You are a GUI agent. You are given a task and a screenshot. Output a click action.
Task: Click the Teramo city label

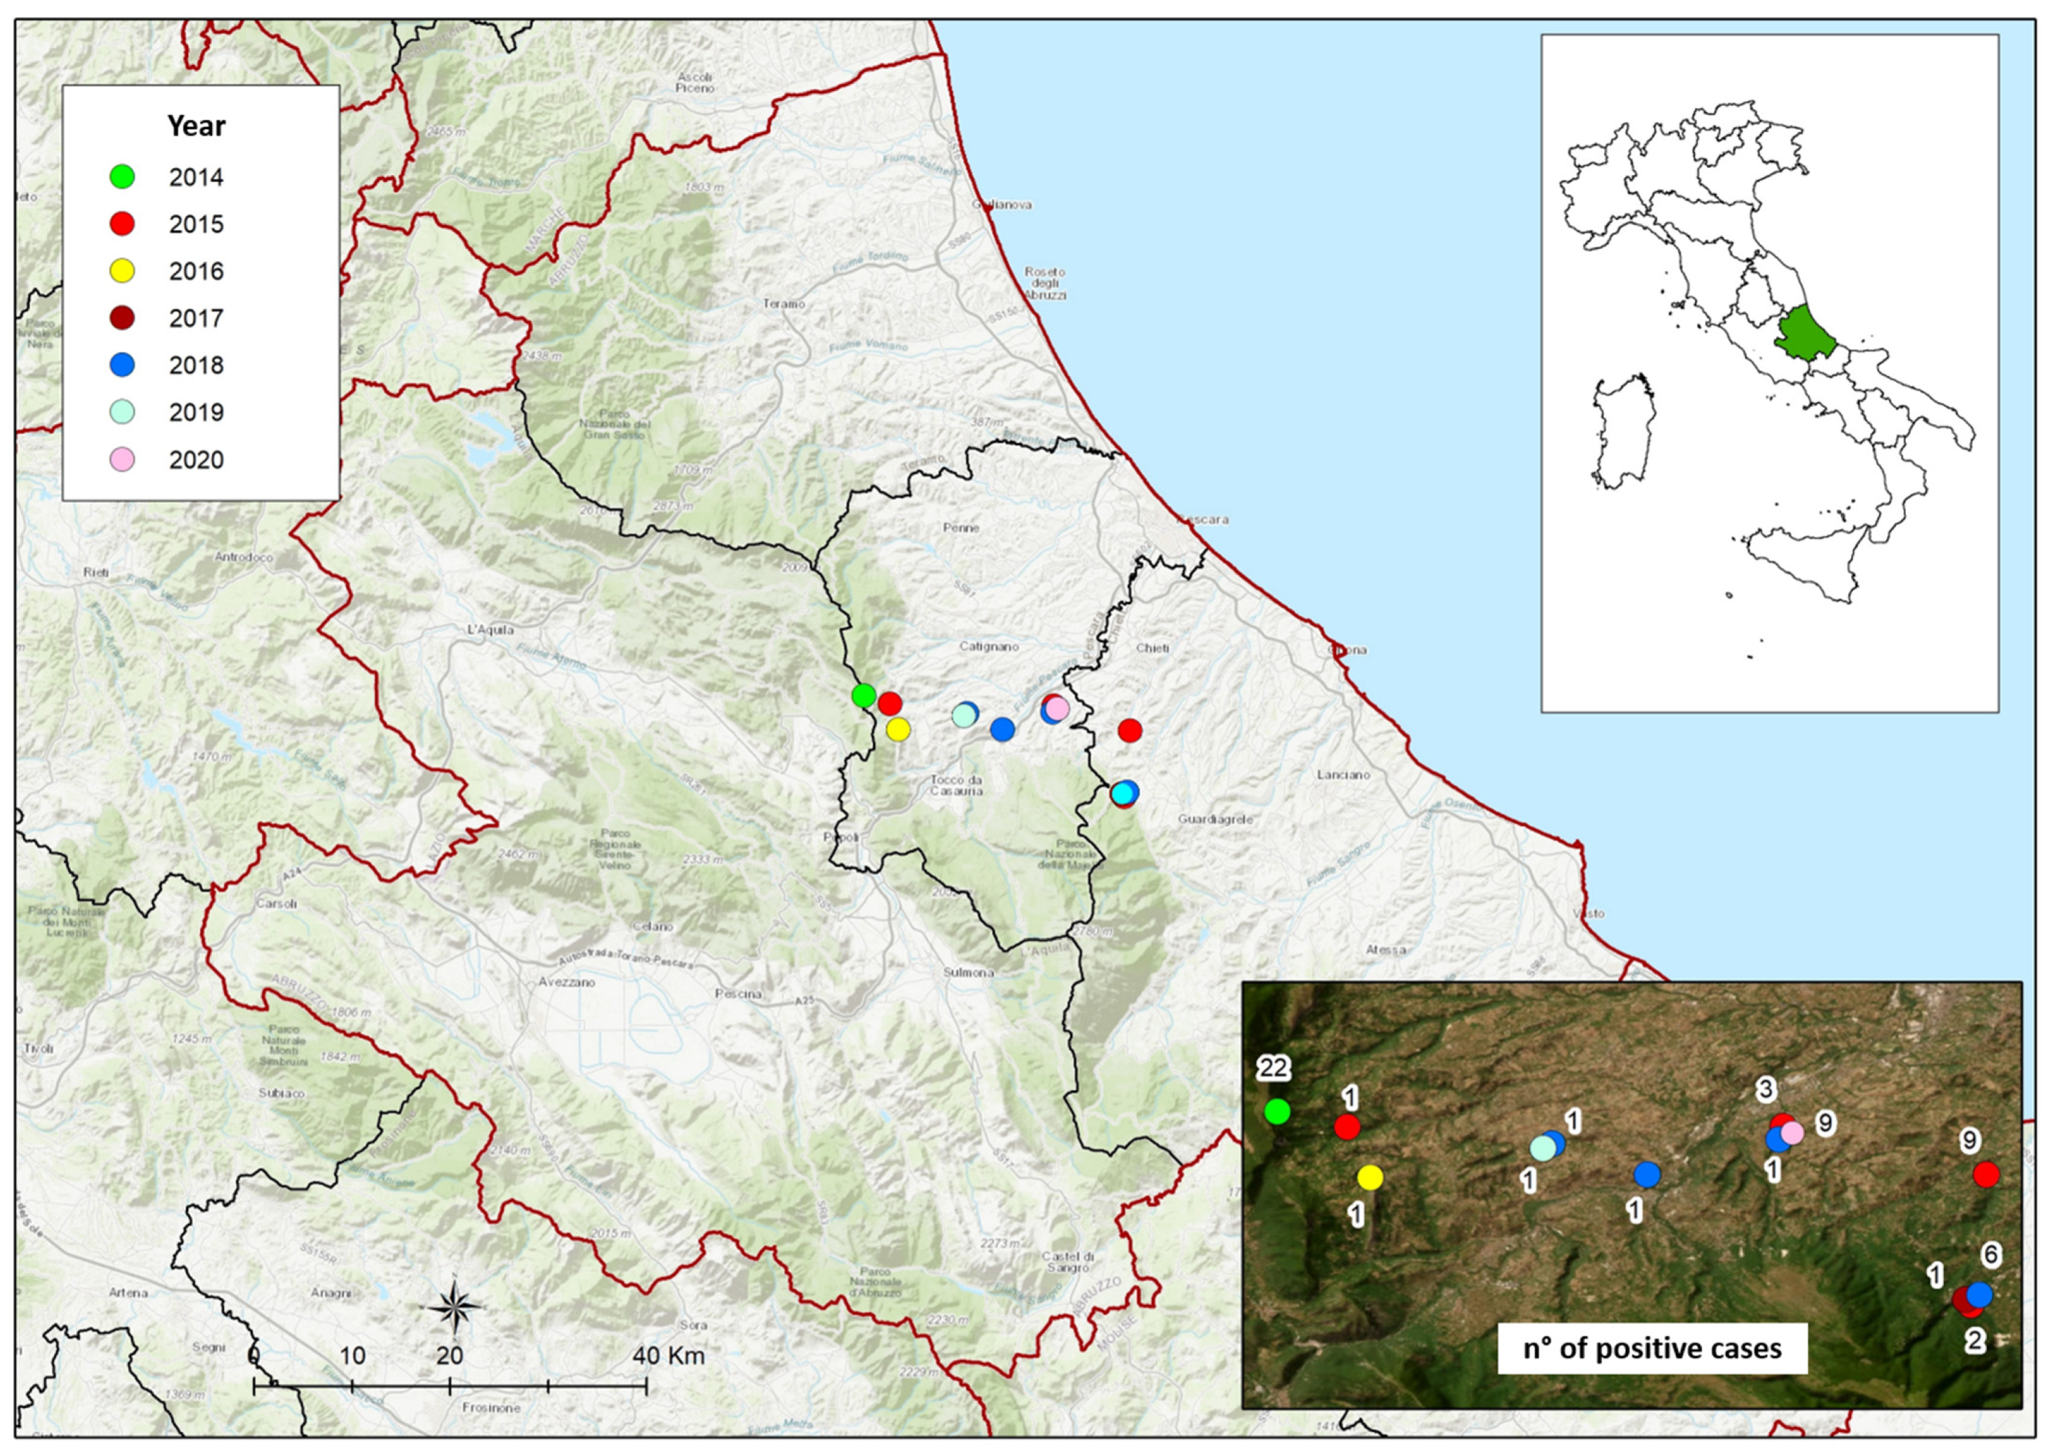(x=784, y=304)
